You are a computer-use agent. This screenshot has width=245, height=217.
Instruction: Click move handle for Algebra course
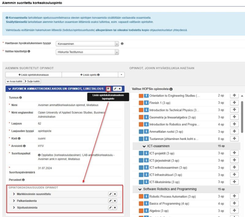pos(234,211)
